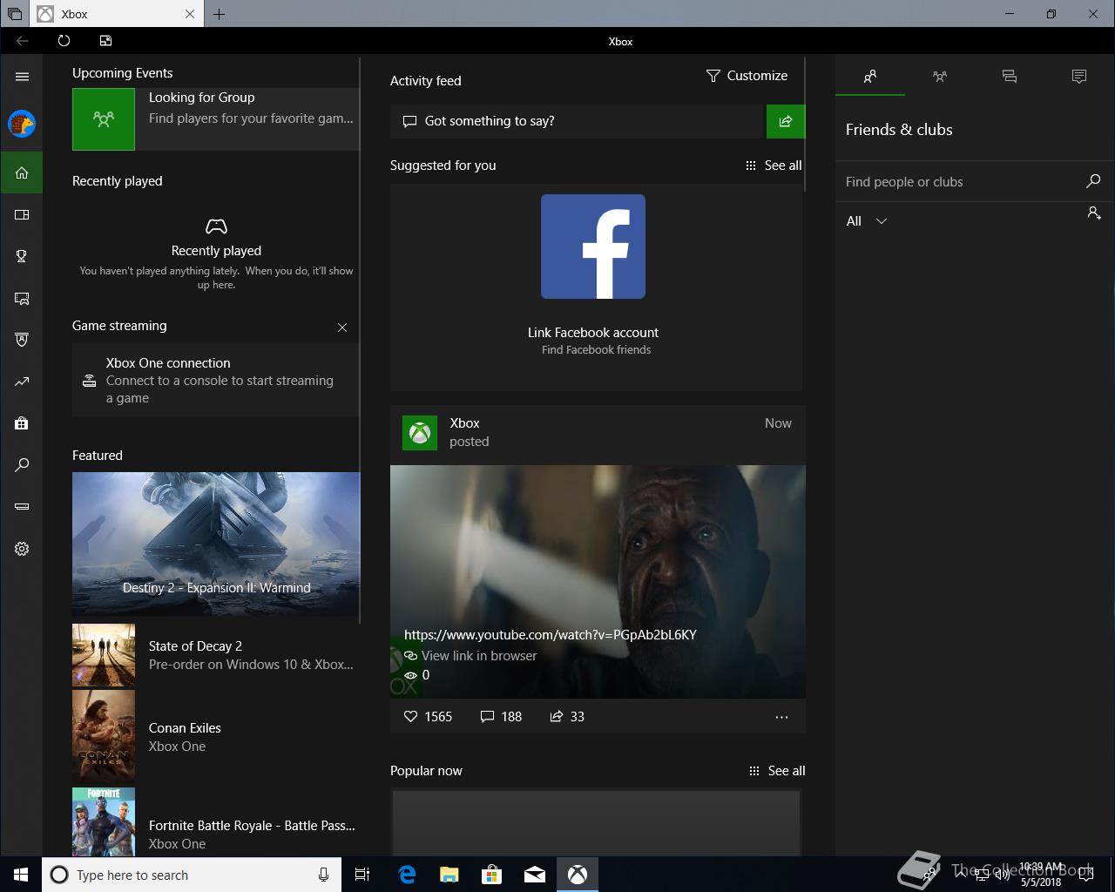This screenshot has height=892, width=1115.
Task: Open the profile avatar in sidebar
Action: pyautogui.click(x=22, y=124)
